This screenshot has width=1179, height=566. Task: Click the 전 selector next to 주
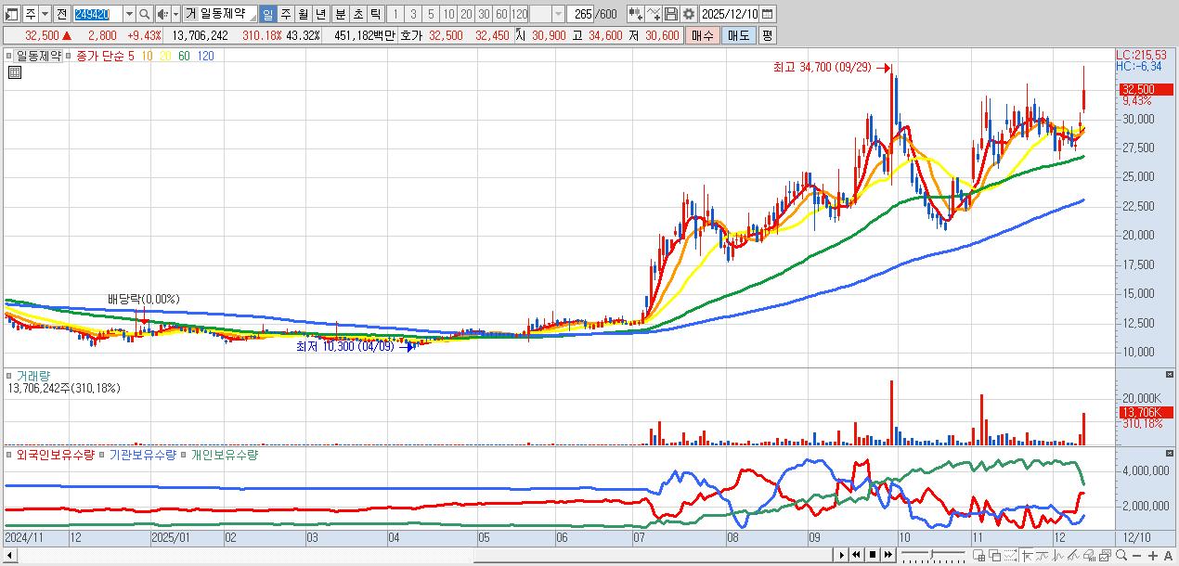click(61, 14)
